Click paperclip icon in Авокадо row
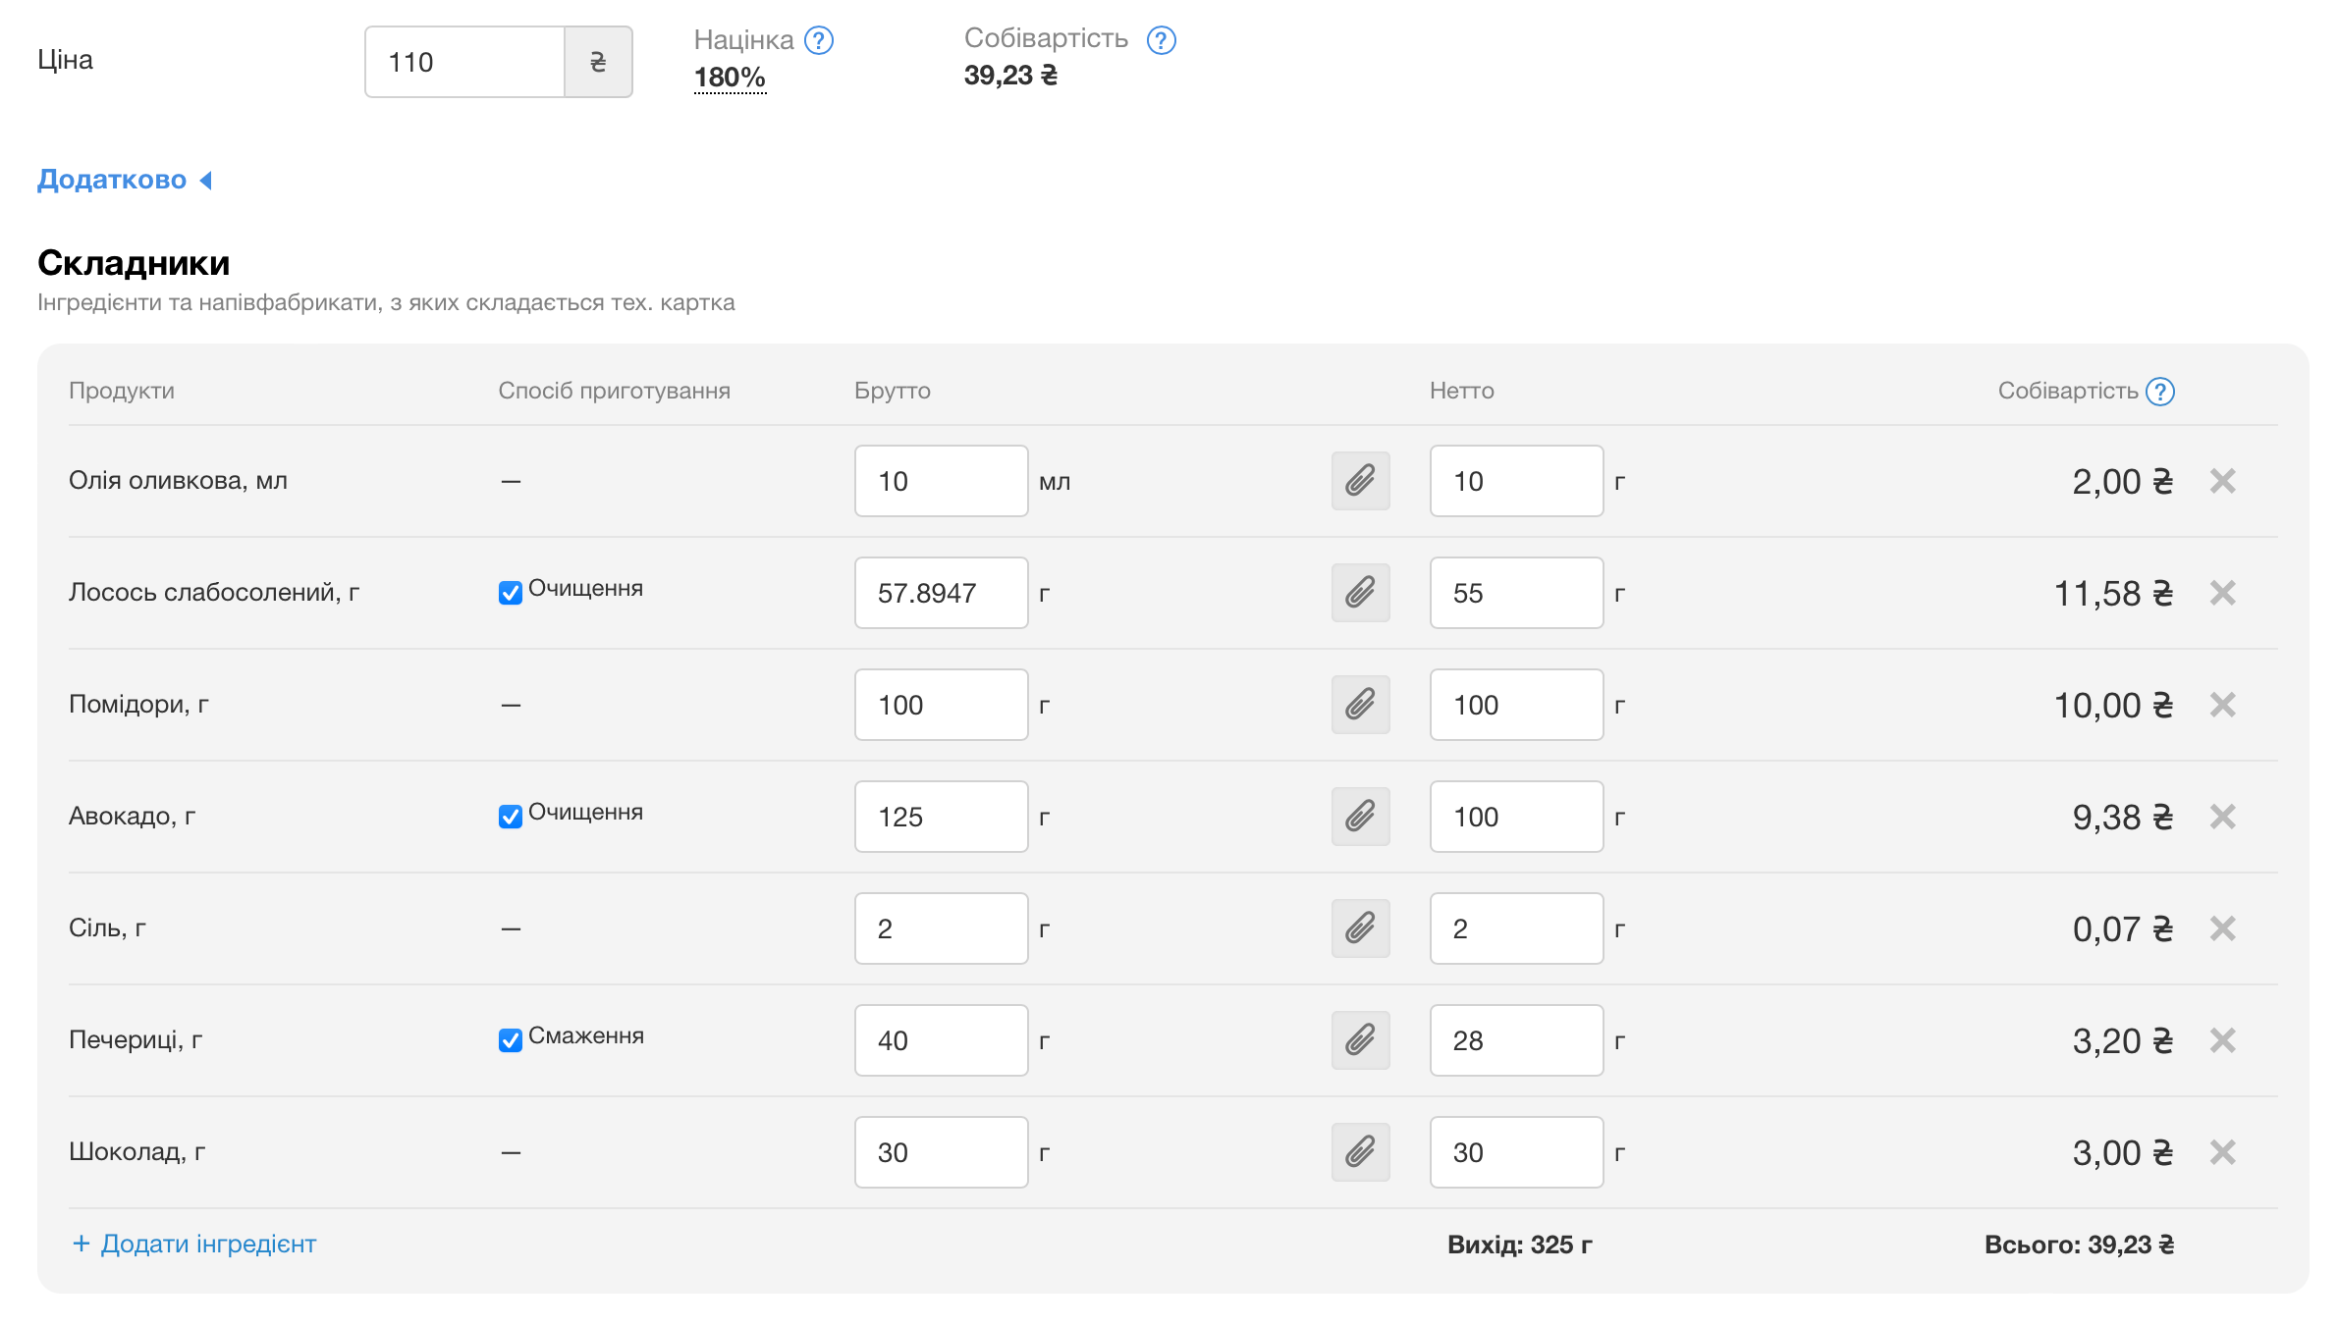2339x1325 pixels. point(1360,817)
